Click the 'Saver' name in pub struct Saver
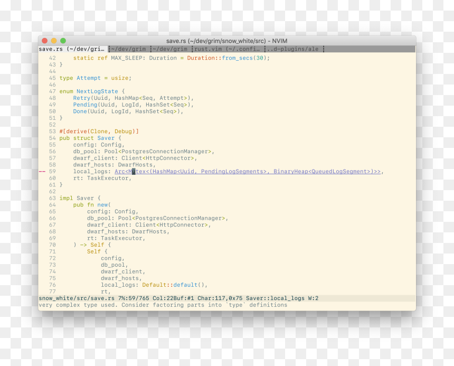Image resolution: width=454 pixels, height=366 pixels. click(x=106, y=138)
